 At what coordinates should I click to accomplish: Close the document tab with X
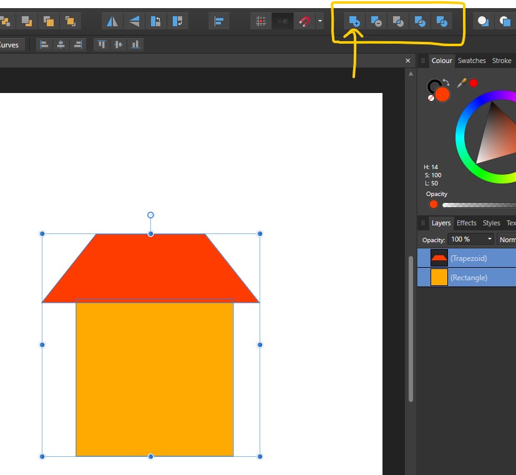pyautogui.click(x=407, y=61)
